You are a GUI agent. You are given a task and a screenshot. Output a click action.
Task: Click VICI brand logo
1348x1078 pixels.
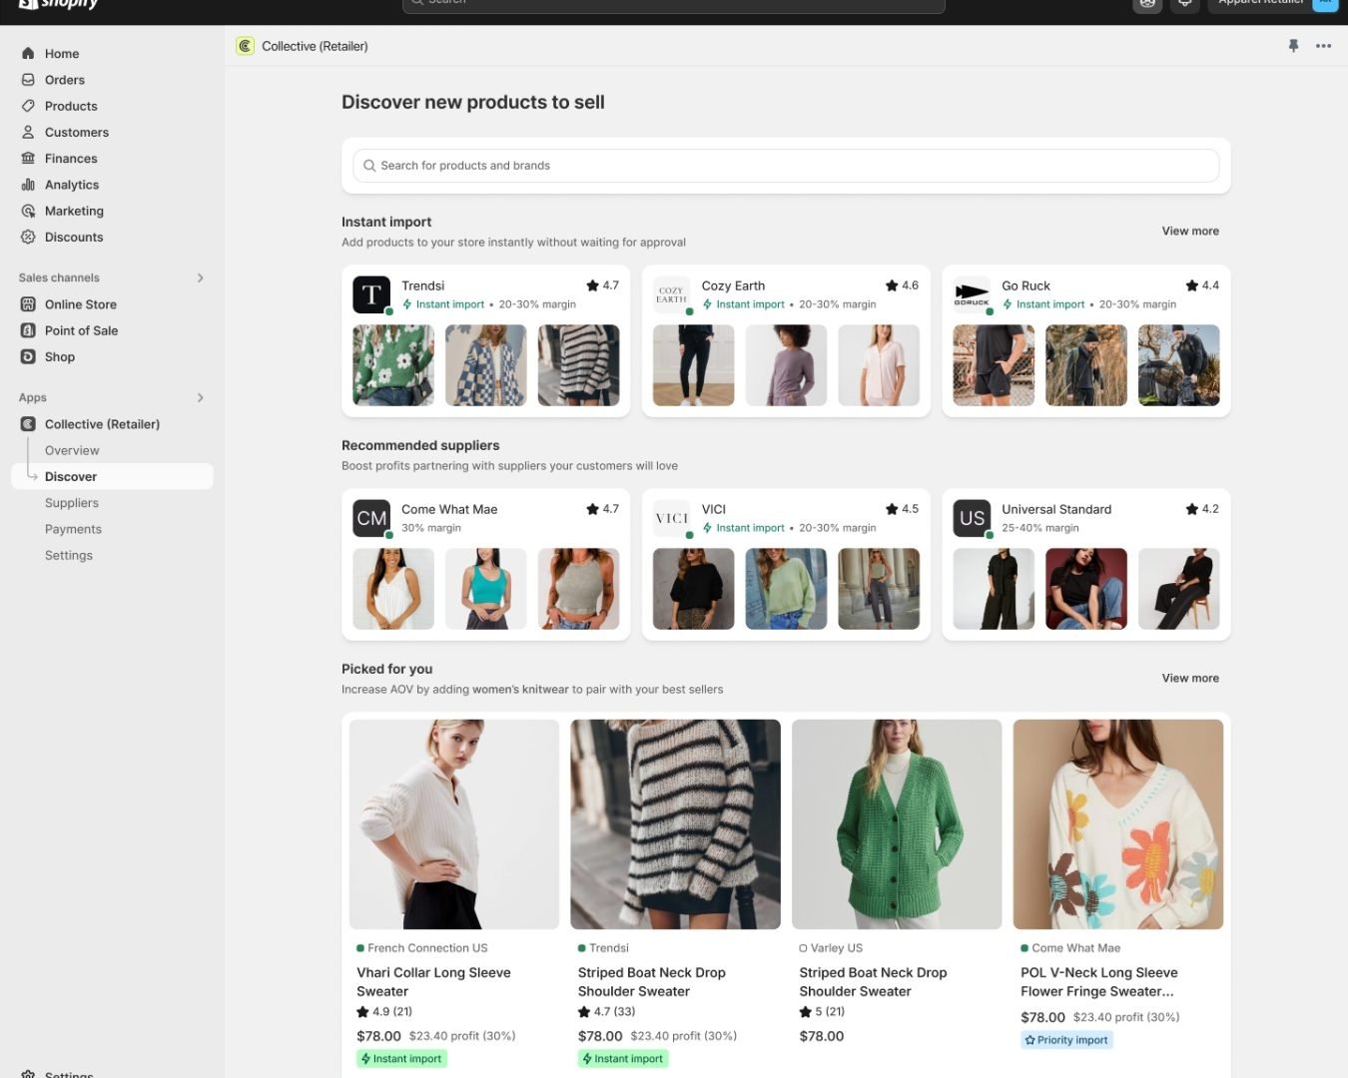tap(671, 518)
